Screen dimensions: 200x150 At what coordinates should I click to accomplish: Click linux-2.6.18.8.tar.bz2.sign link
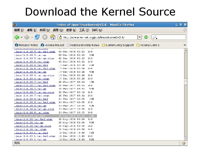pyautogui.click(x=35, y=102)
